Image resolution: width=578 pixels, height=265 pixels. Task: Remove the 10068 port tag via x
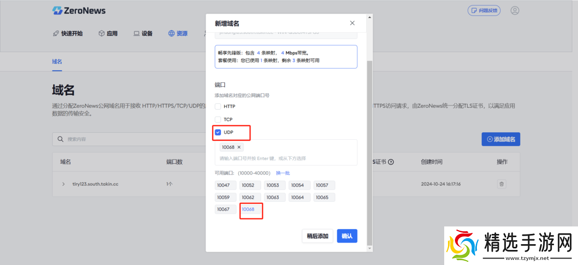(239, 147)
